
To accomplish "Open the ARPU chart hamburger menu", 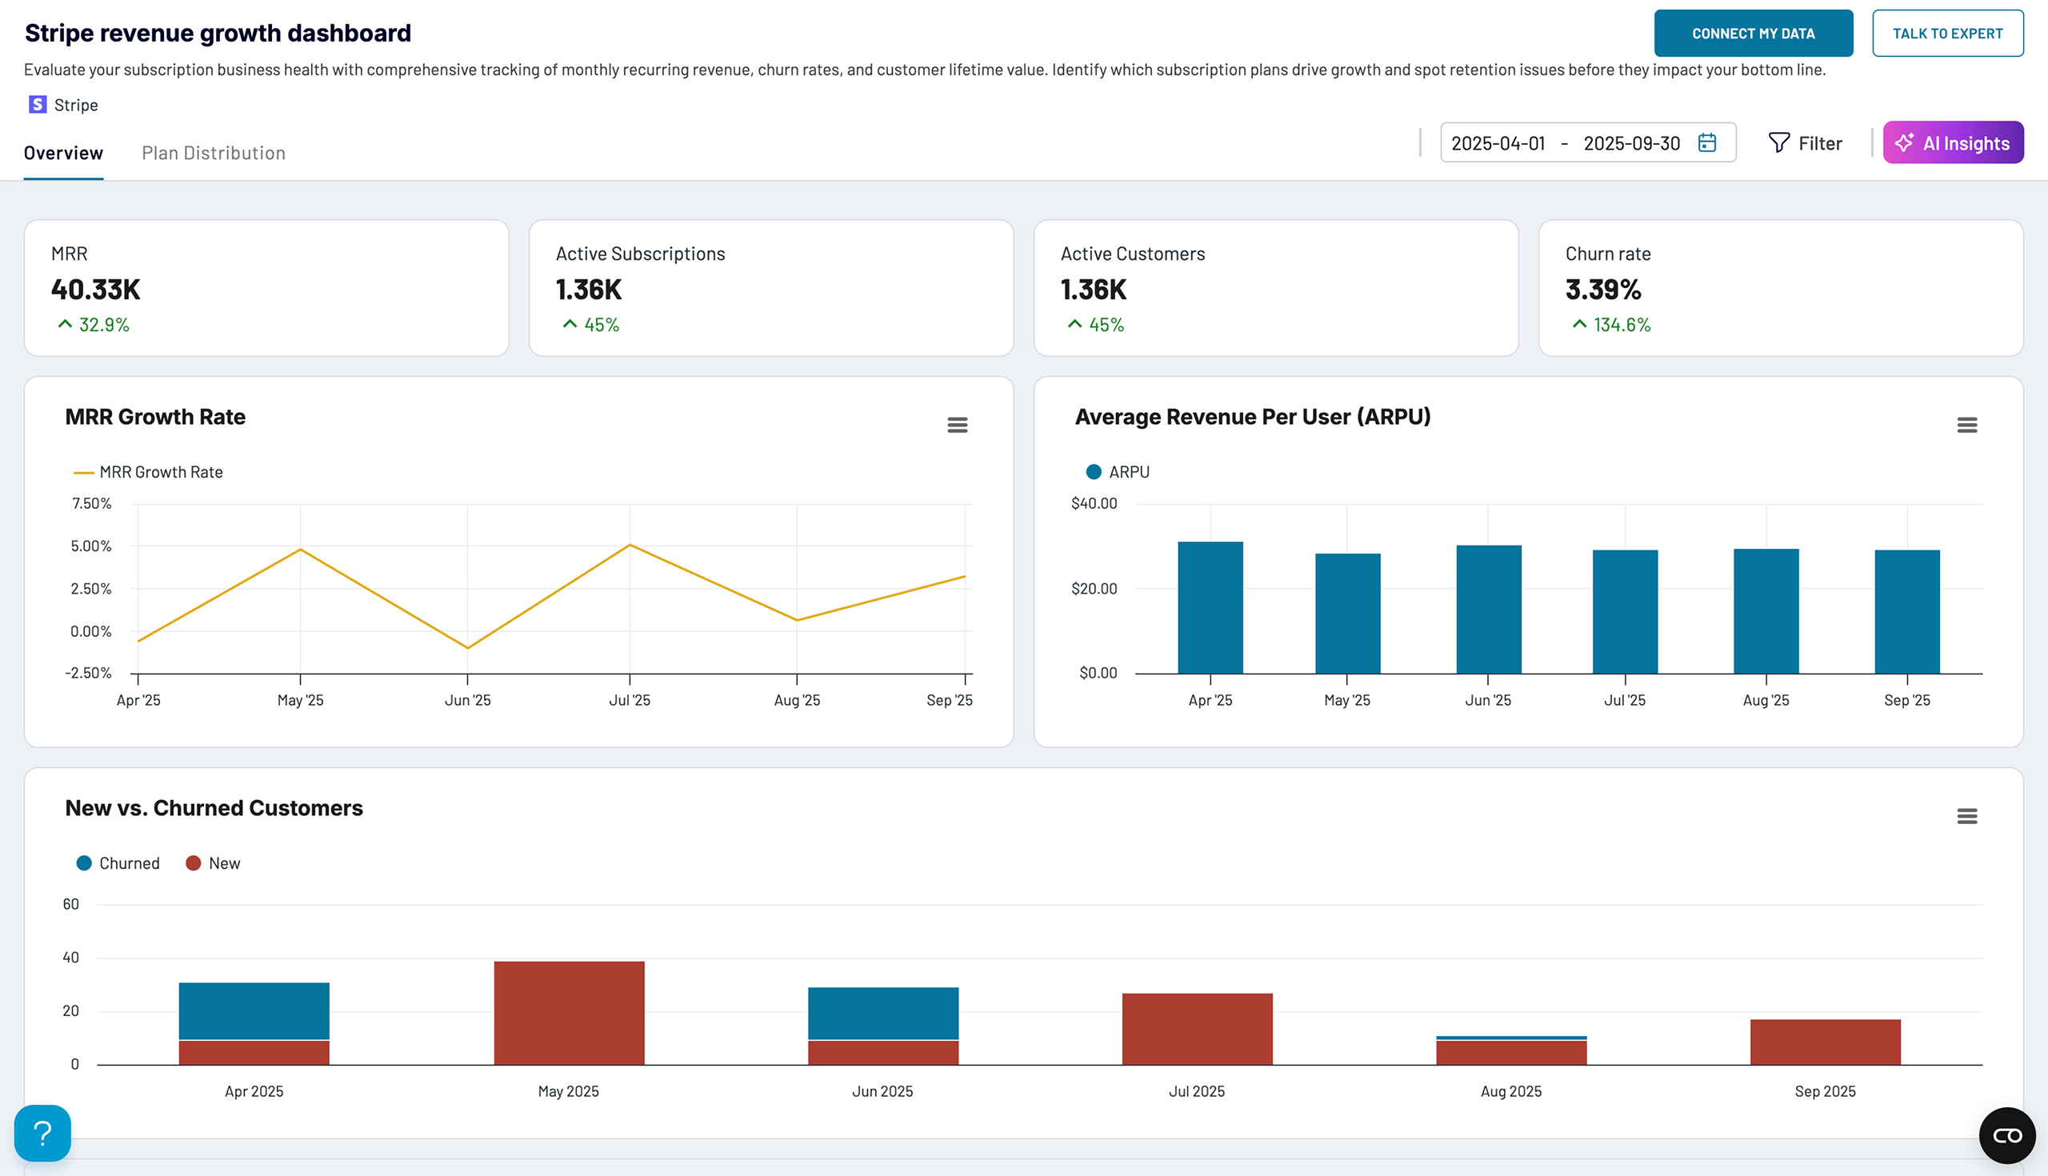I will pos(1966,425).
